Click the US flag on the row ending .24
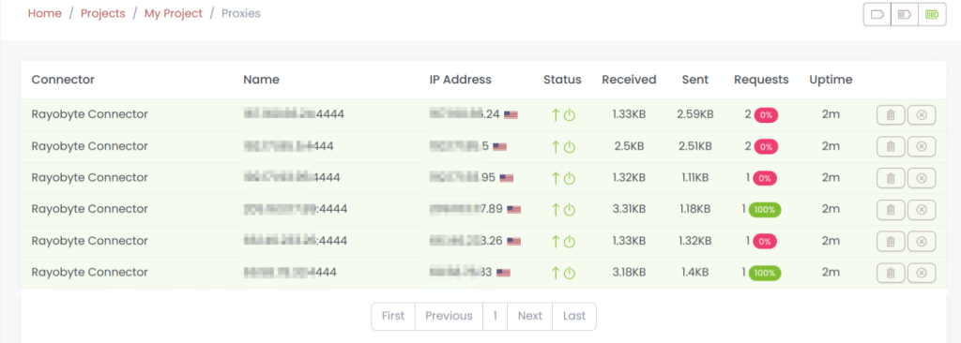The image size is (961, 343). point(511,114)
